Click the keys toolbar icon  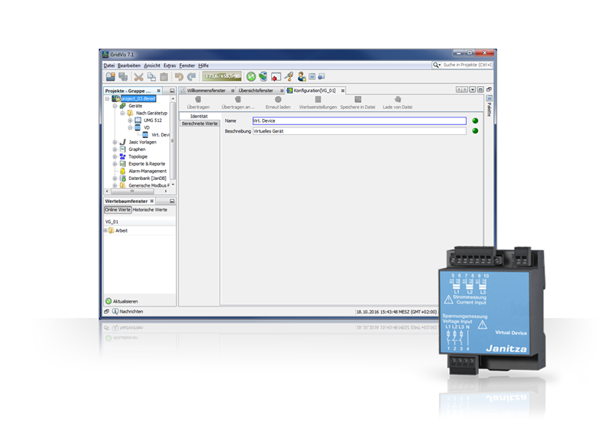[289, 76]
